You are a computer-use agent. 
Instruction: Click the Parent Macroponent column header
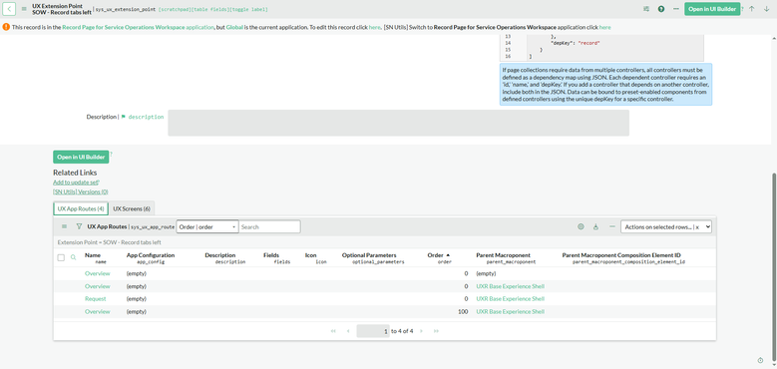tap(503, 255)
